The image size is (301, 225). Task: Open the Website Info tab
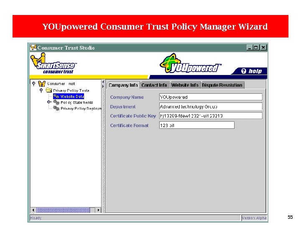[185, 85]
